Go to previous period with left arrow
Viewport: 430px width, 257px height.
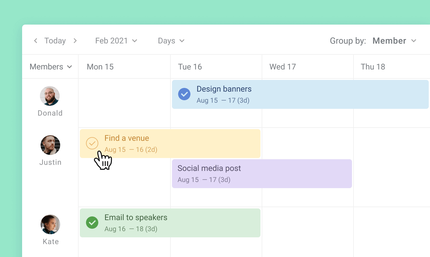(x=36, y=41)
